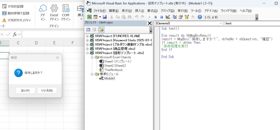Open the 挿入(I) menu in VBA editor
280x130 pixels.
(139, 11)
